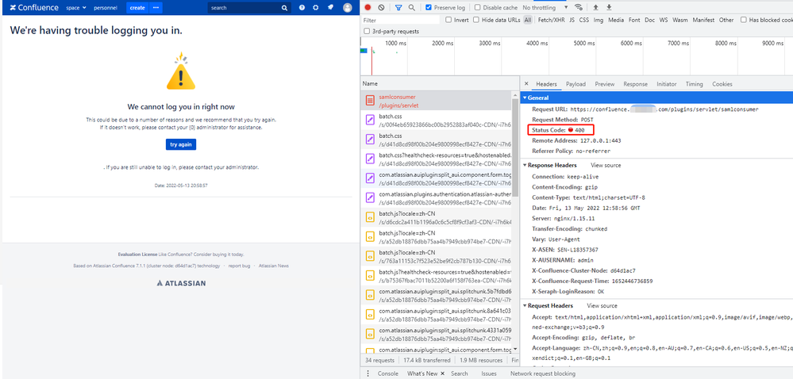Filter requests by Fetch/XHR

(x=551, y=20)
